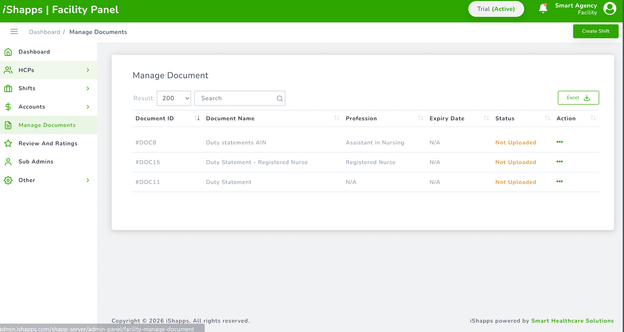Click the Shifts briefcase icon
624x332 pixels.
click(x=8, y=88)
